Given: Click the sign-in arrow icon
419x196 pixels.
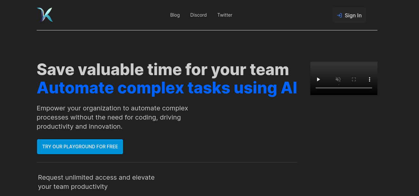Looking at the screenshot, I should 339,15.
